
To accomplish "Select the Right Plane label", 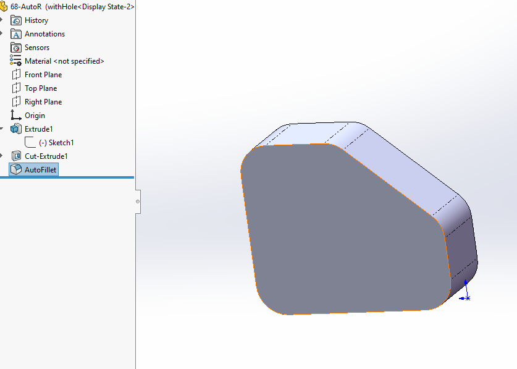I will 43,102.
